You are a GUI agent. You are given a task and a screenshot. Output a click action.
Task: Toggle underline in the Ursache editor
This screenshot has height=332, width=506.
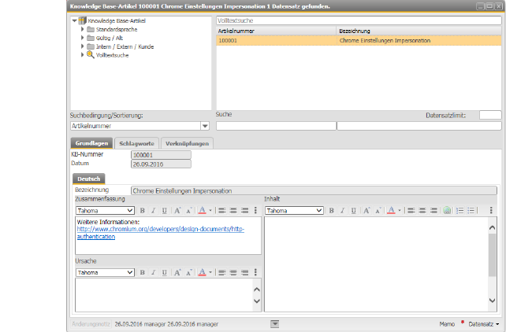point(164,272)
